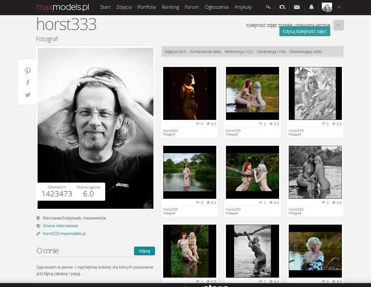Share profile on Pinterest
The width and height of the screenshot is (371, 287).
(28, 71)
